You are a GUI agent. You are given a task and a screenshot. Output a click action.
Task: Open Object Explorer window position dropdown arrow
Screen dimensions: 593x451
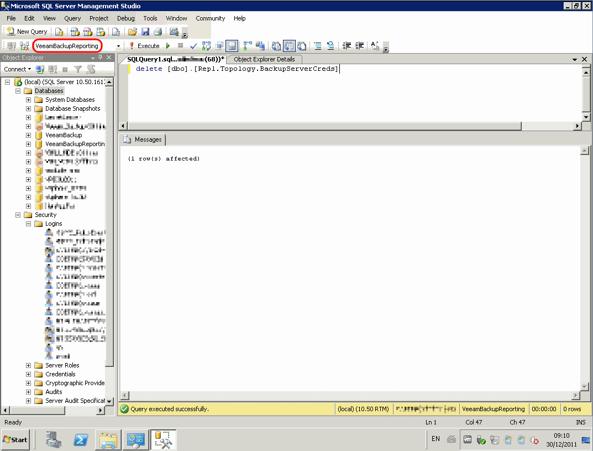[93, 58]
